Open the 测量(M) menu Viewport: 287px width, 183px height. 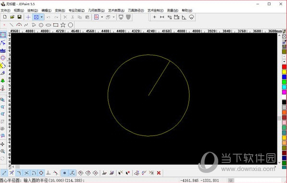pos(173,11)
